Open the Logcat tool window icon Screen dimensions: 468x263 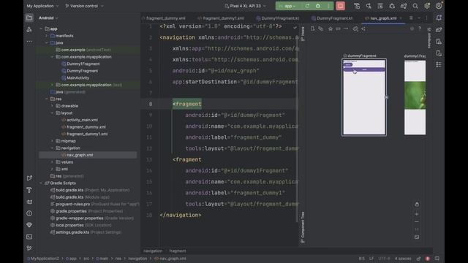click(29, 202)
